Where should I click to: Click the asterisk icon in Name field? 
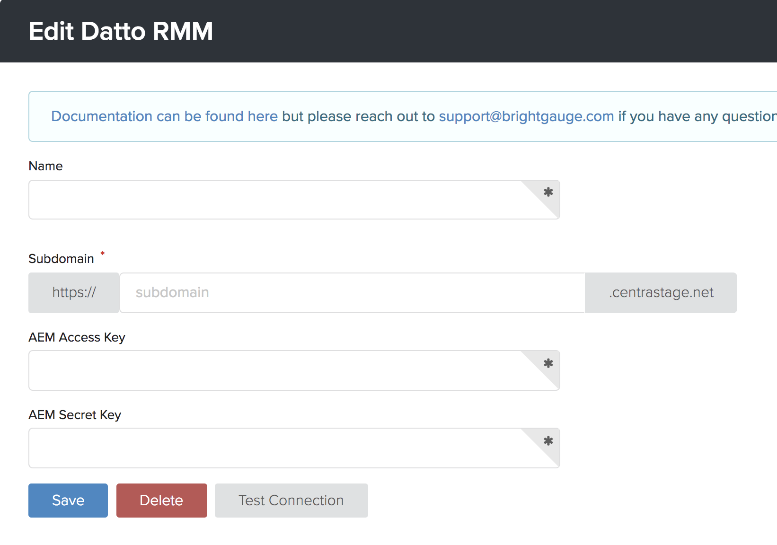point(548,192)
